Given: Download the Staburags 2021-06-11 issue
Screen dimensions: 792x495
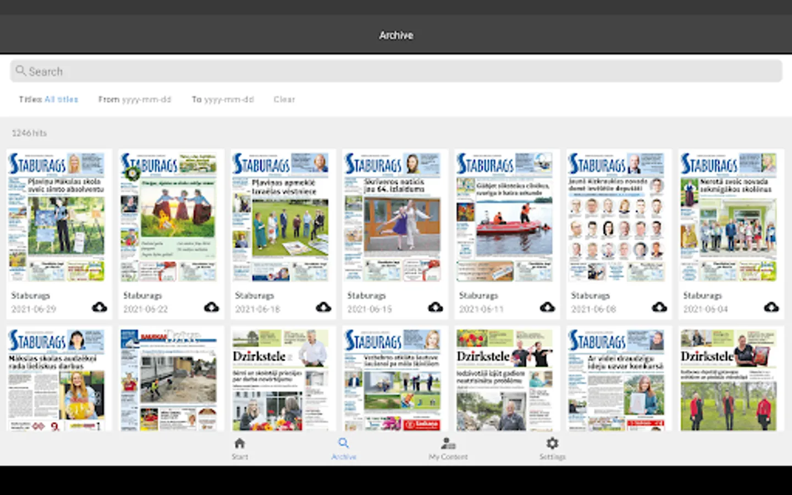Looking at the screenshot, I should coord(547,307).
